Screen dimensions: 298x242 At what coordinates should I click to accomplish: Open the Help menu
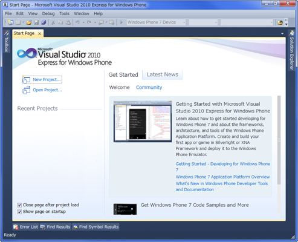(x=98, y=13)
